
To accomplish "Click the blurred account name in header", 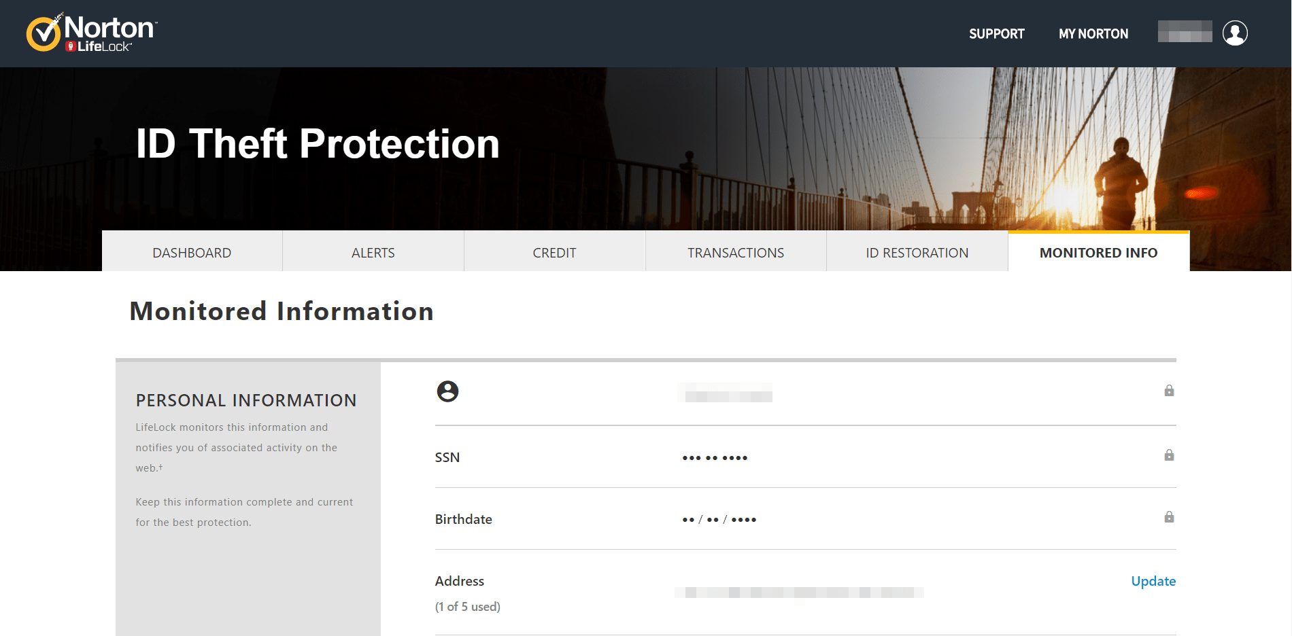I will [x=1185, y=32].
